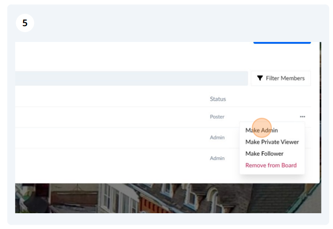
Task: Click the blue button at top right
Action: (x=282, y=43)
